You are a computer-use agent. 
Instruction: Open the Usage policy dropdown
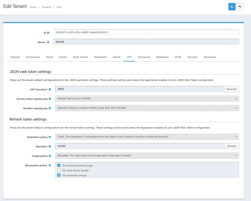(x=147, y=156)
